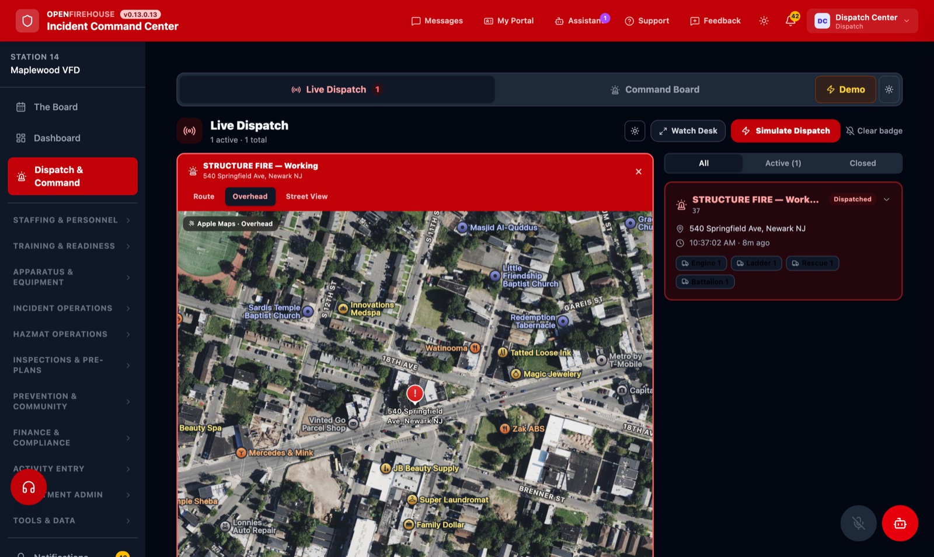The height and width of the screenshot is (557, 934).
Task: Switch to the Command Board tab
Action: click(654, 90)
